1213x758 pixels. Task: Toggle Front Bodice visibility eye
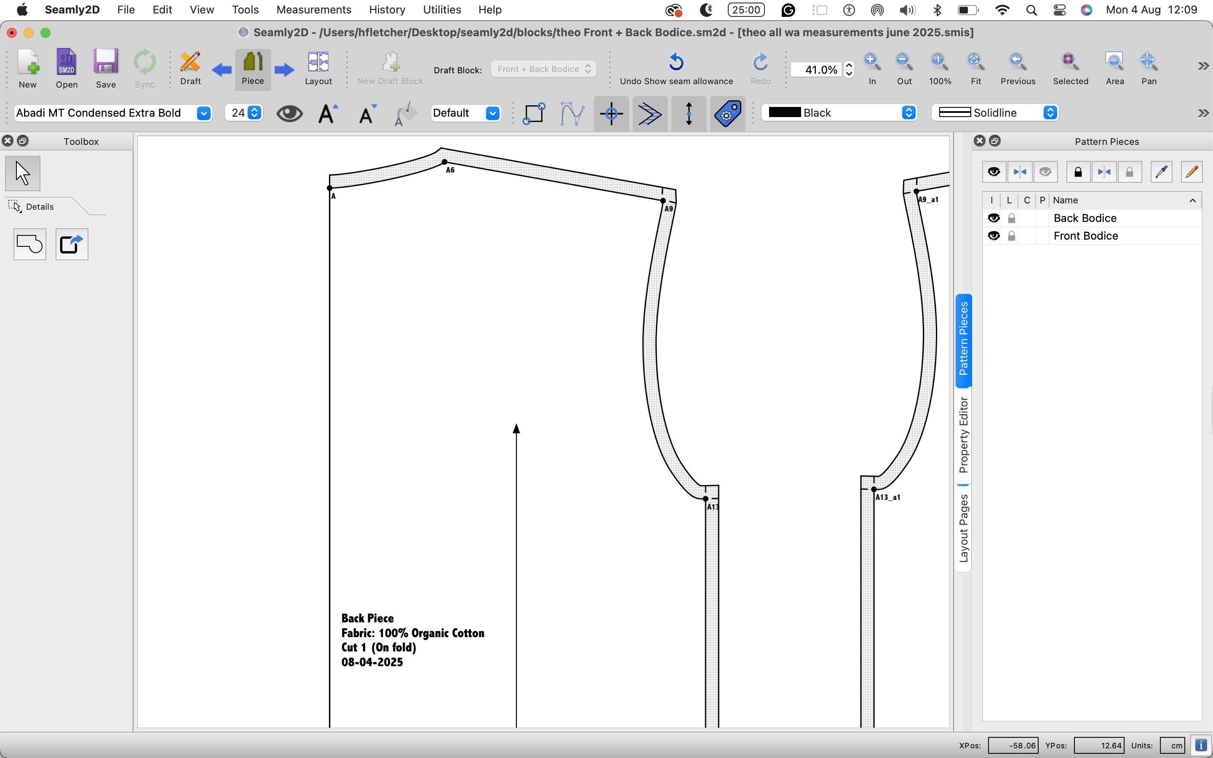point(993,236)
